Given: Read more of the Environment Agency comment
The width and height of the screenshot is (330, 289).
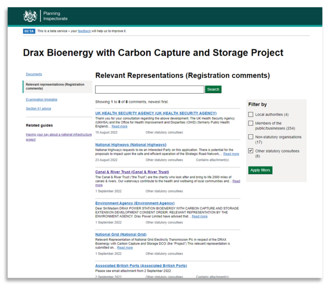Looking at the screenshot, I should (x=199, y=217).
